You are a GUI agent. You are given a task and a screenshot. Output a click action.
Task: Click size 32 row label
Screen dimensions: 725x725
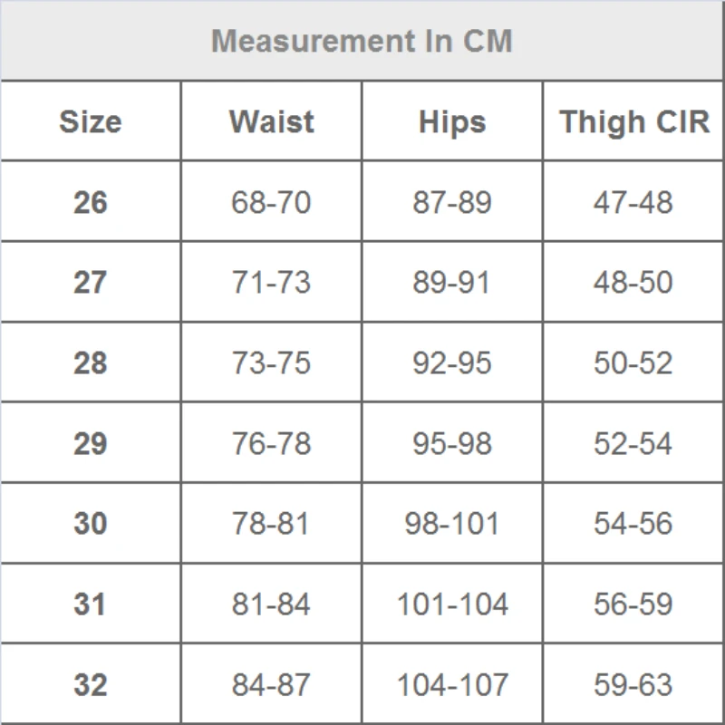91,684
